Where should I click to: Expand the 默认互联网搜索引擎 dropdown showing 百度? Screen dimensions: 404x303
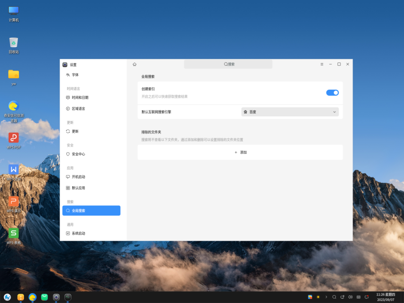pos(290,112)
